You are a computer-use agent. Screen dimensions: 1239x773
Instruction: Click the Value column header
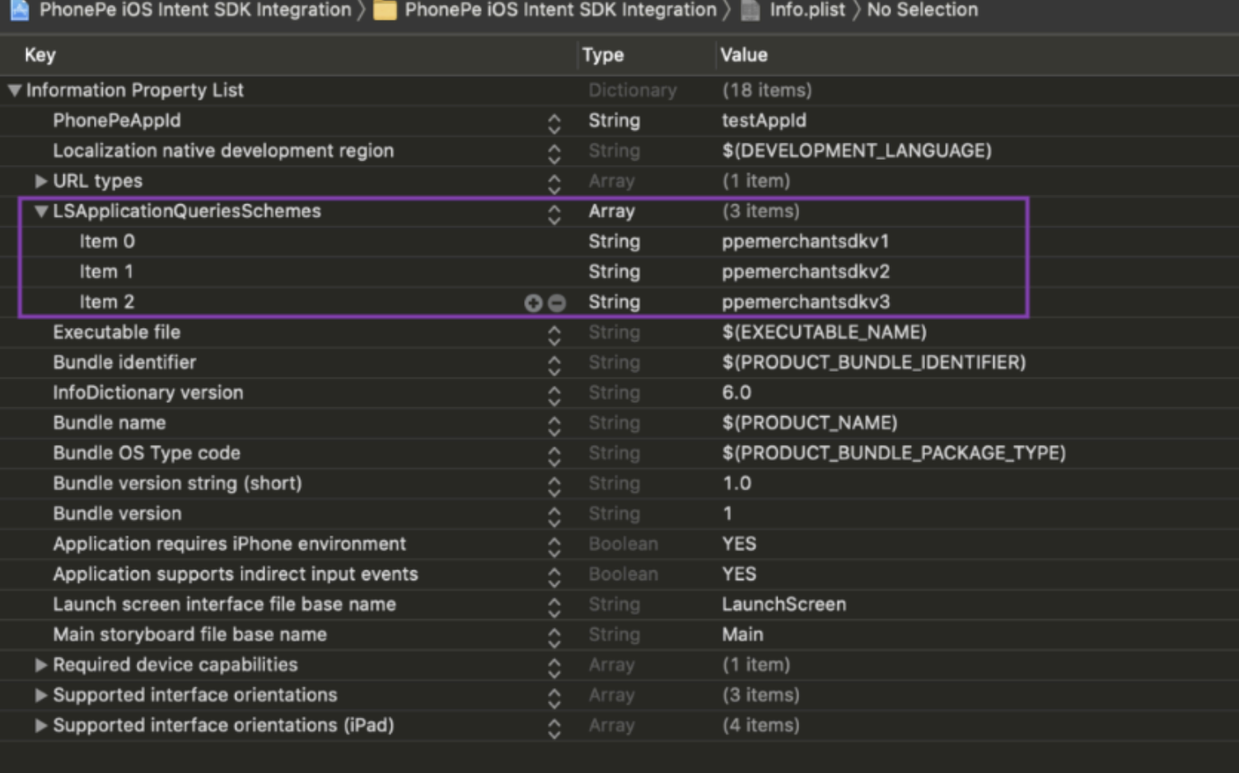point(743,55)
